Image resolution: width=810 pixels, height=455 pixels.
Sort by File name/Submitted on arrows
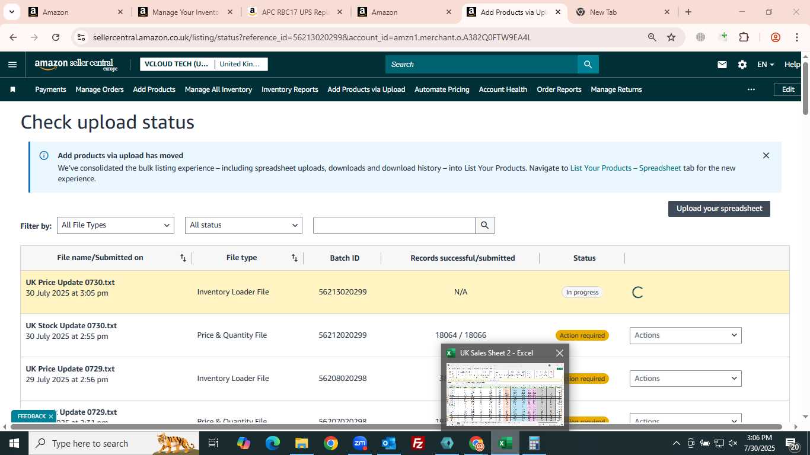tap(183, 258)
